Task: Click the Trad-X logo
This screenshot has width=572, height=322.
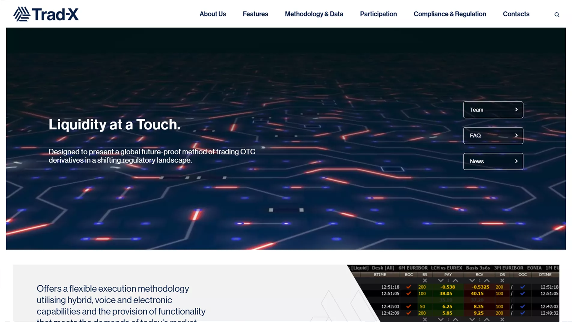Action: (x=46, y=14)
